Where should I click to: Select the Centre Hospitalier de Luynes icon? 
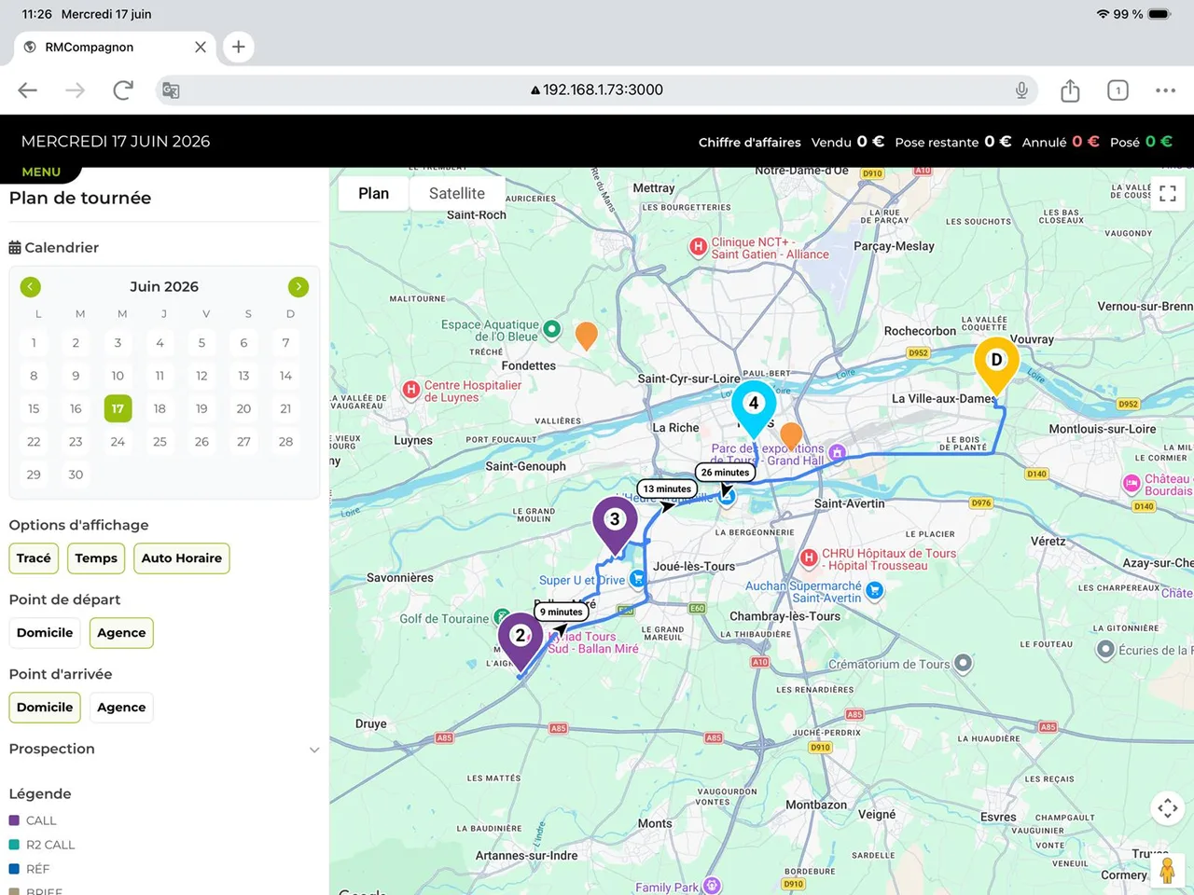click(x=410, y=390)
